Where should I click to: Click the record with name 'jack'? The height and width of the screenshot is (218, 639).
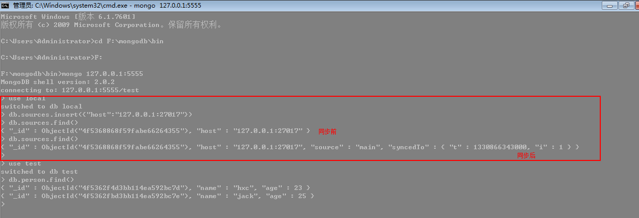click(x=157, y=196)
